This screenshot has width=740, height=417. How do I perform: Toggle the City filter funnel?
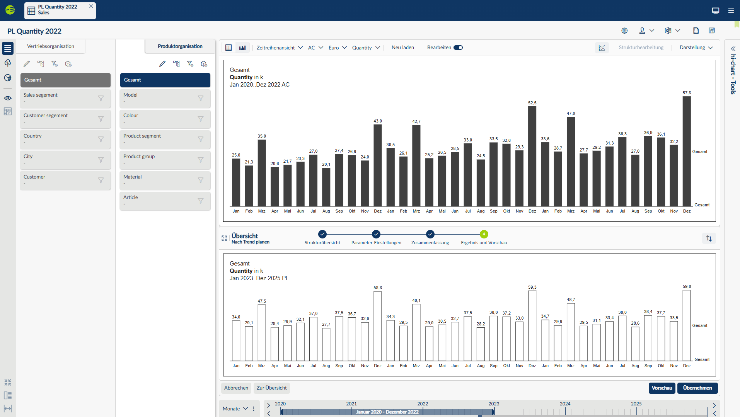point(101,160)
